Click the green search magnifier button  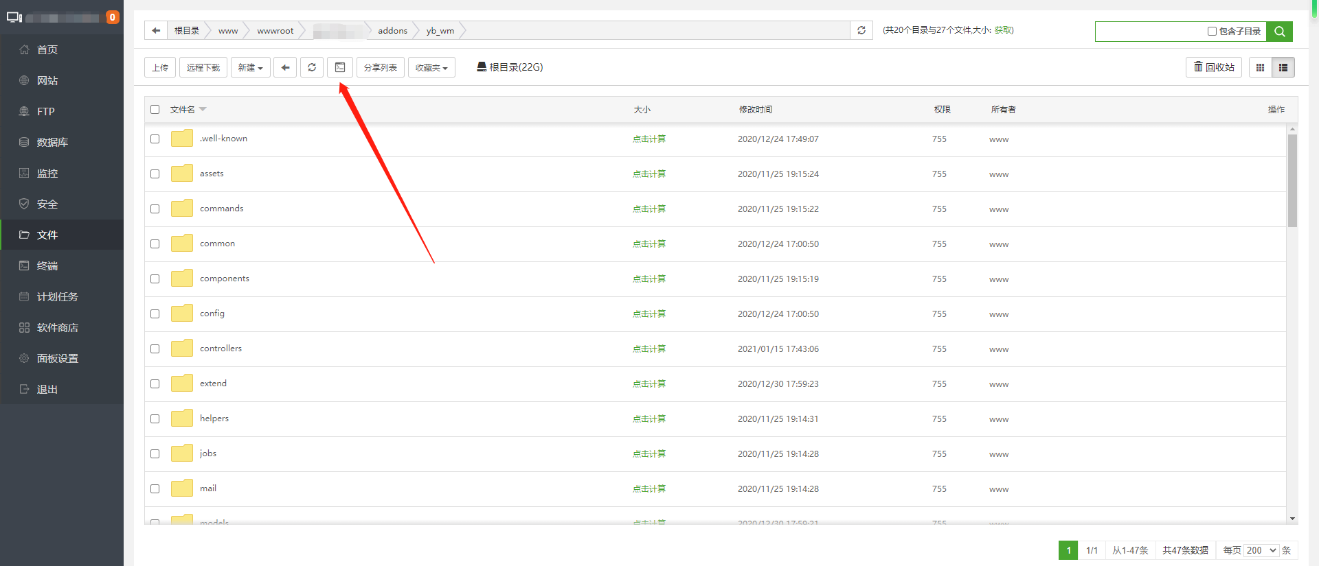pos(1279,32)
